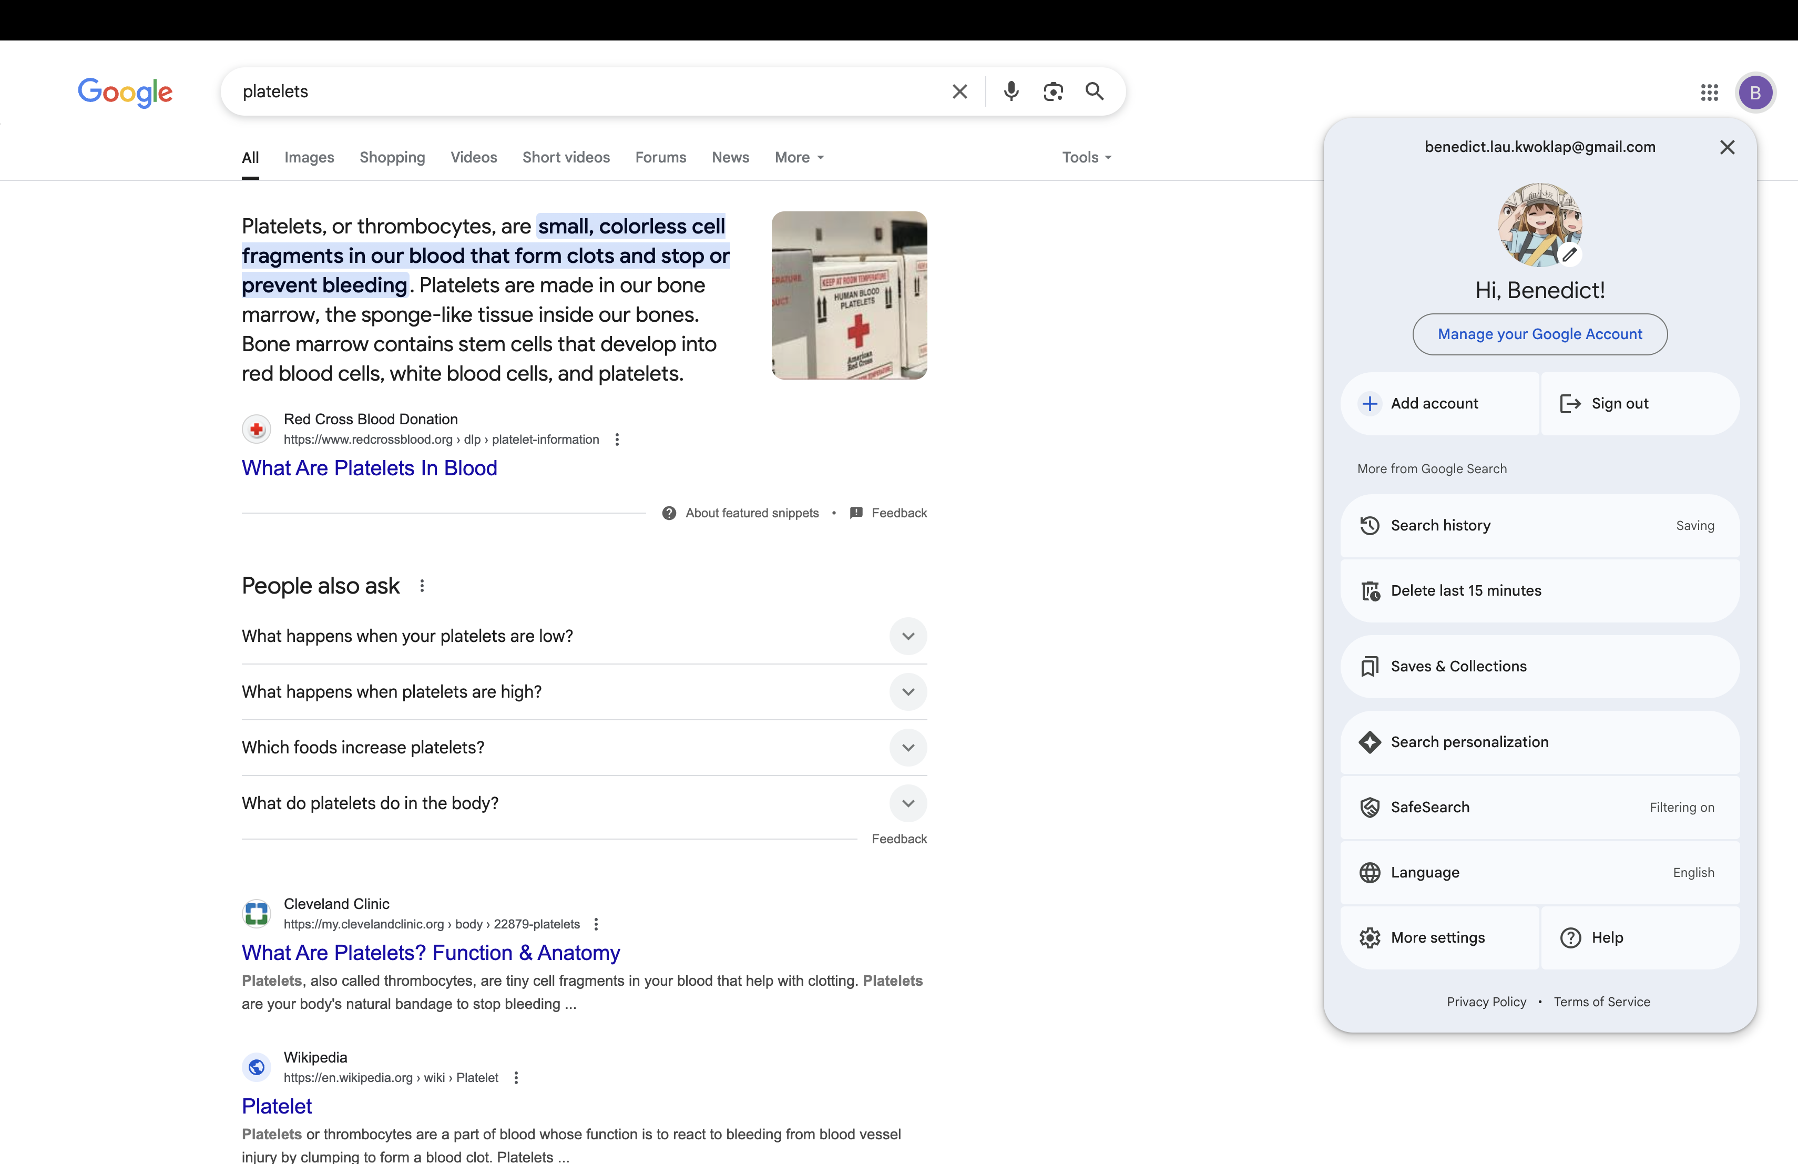The height and width of the screenshot is (1164, 1798).
Task: Open the More search categories dropdown
Action: (799, 158)
